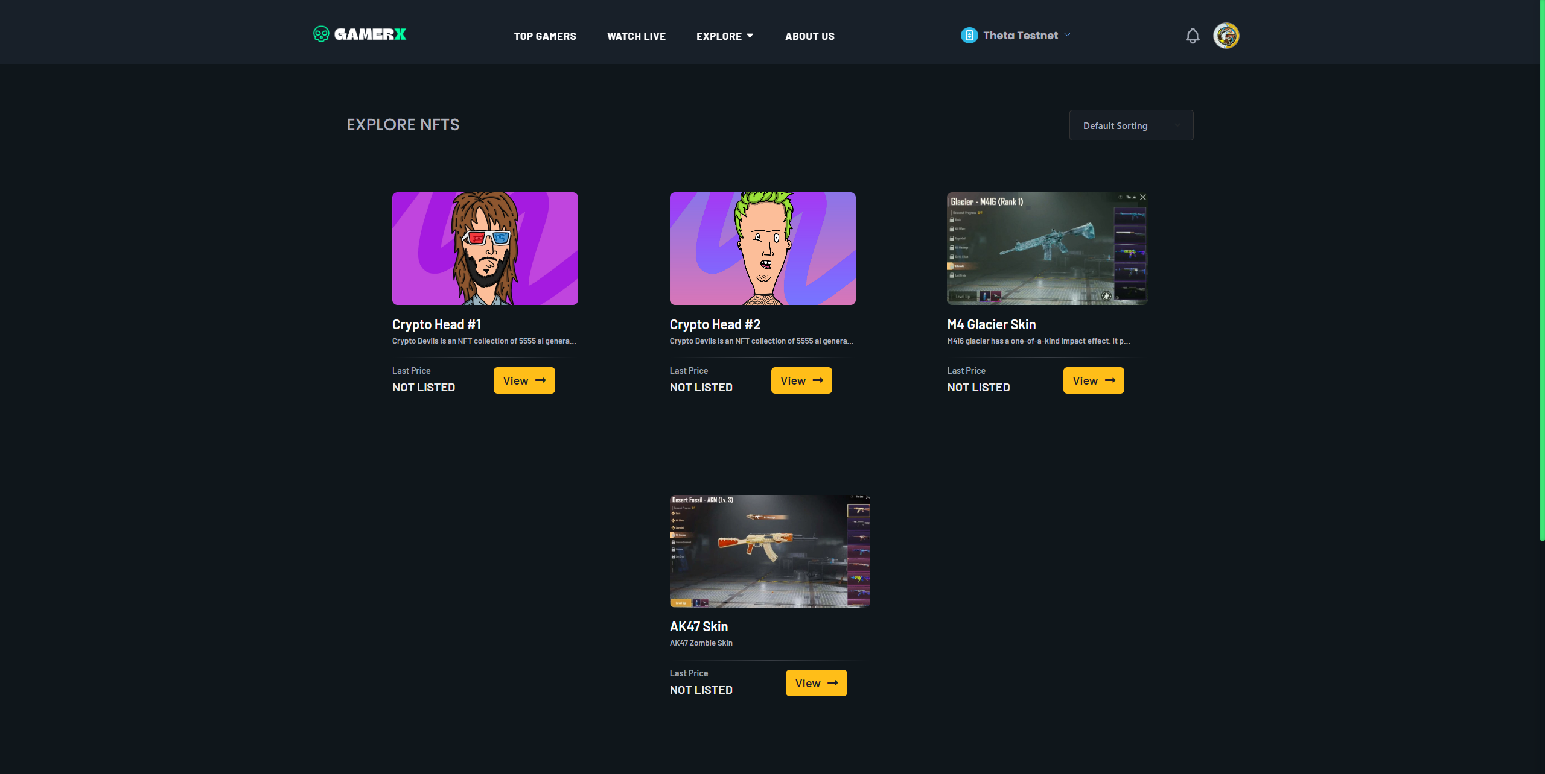Click the GamerX skull logo
The width and height of the screenshot is (1545, 774).
pos(322,34)
